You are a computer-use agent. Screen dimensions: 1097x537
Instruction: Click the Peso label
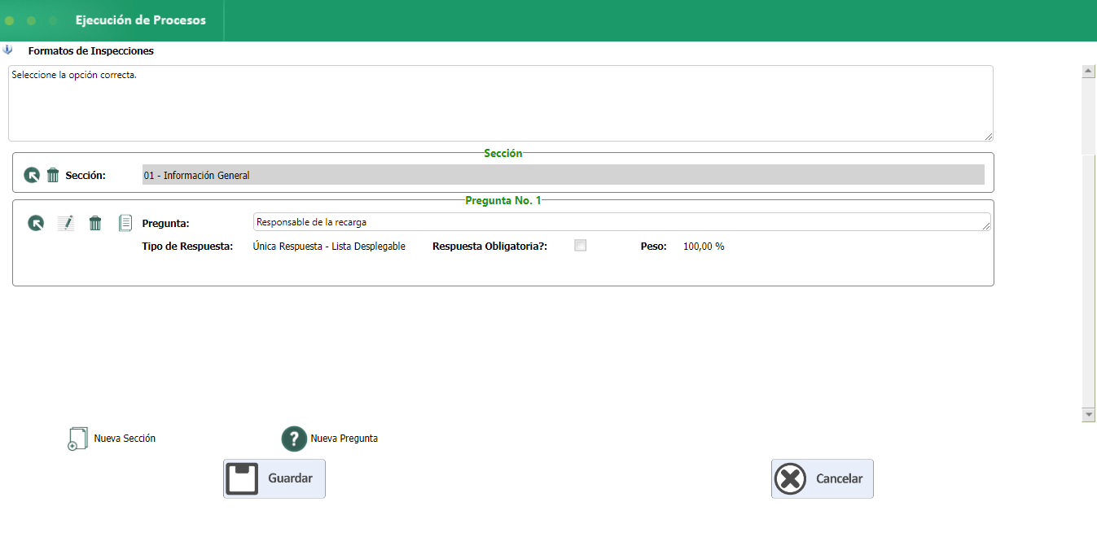(x=654, y=247)
